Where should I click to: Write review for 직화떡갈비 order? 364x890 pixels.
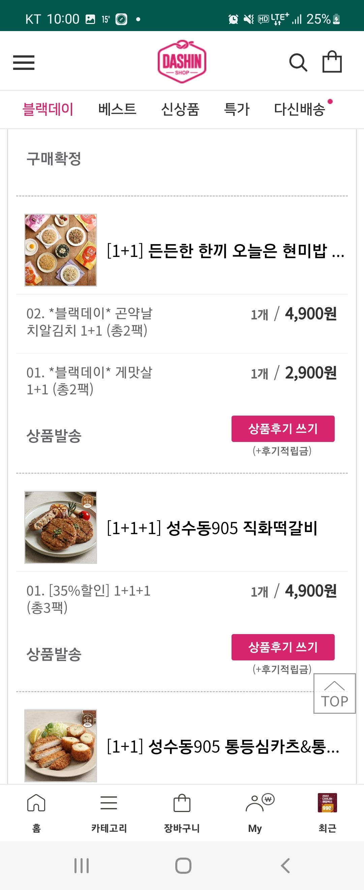click(283, 647)
